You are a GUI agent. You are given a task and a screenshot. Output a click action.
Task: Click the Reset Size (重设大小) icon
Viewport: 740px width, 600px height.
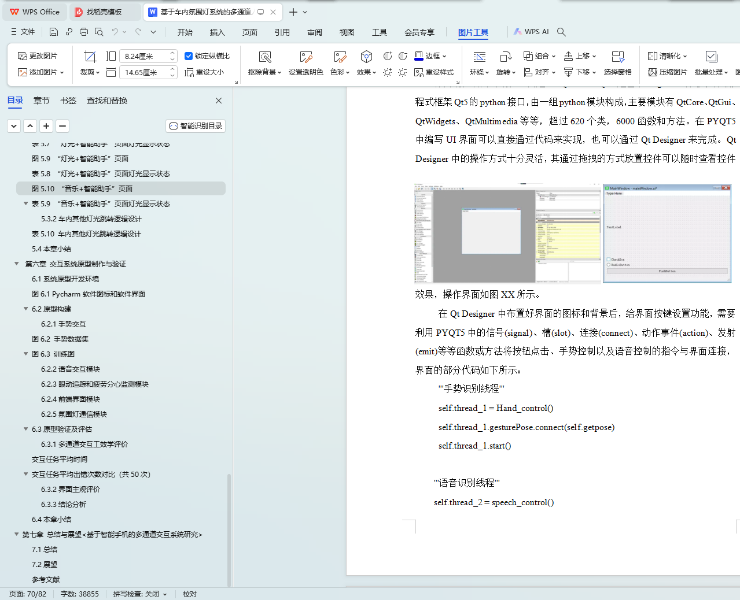[x=204, y=72]
